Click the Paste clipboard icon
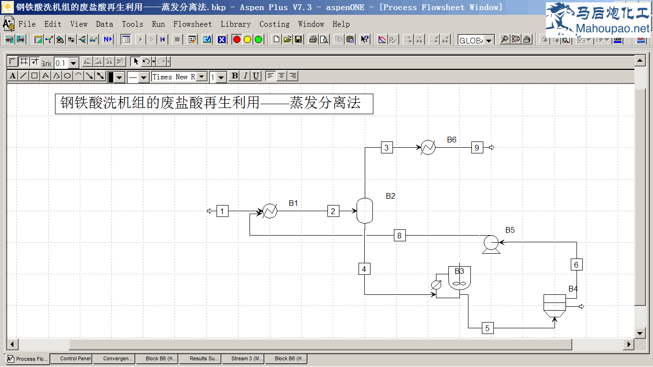Viewport: 653px width, 367px height. tap(350, 40)
